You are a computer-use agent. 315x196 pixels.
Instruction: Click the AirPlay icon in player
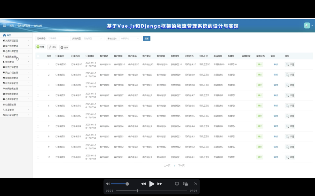click(x=177, y=184)
